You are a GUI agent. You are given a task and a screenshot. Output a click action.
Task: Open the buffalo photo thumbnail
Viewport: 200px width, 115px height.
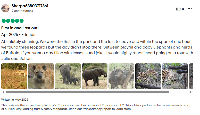(x=121, y=76)
